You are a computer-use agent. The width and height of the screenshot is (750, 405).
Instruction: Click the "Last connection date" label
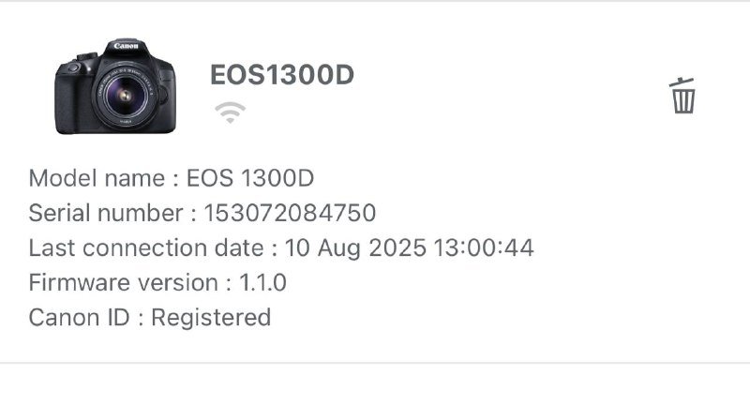145,248
